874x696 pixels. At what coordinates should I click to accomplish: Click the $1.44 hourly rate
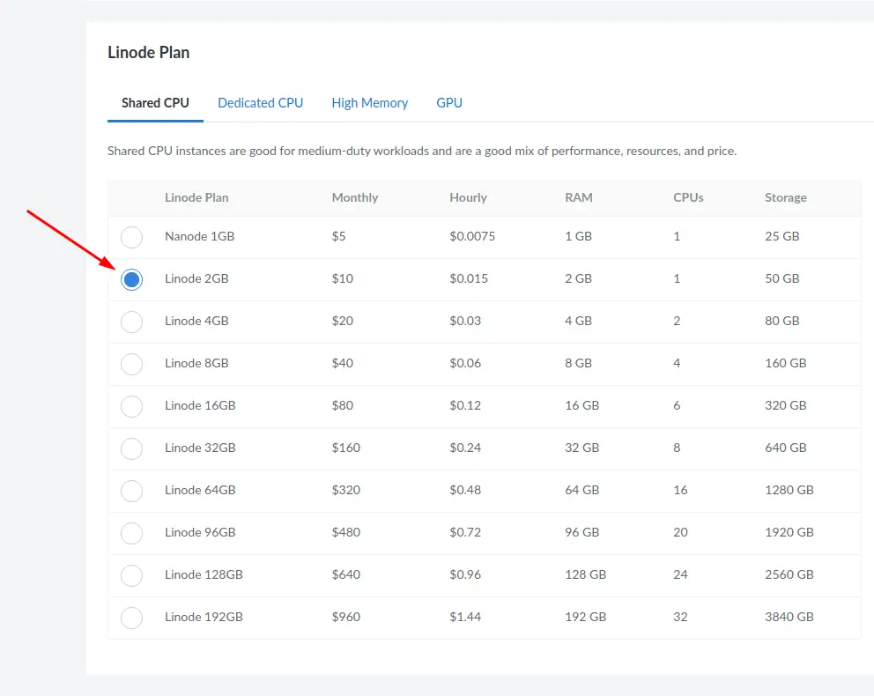465,618
